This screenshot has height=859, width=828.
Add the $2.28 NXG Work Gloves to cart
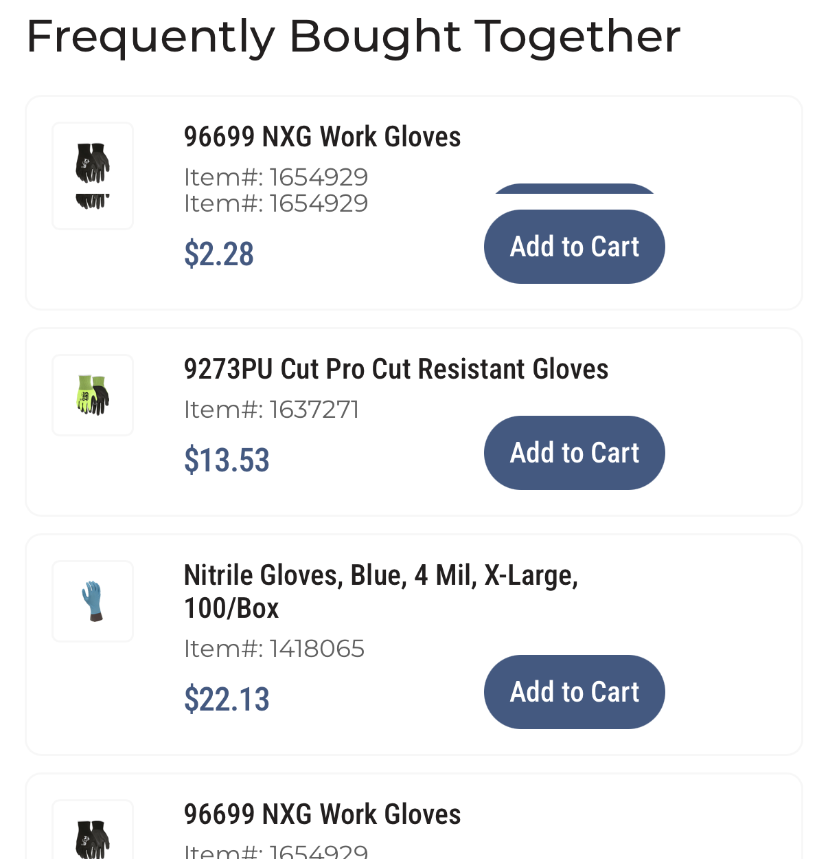click(x=575, y=247)
